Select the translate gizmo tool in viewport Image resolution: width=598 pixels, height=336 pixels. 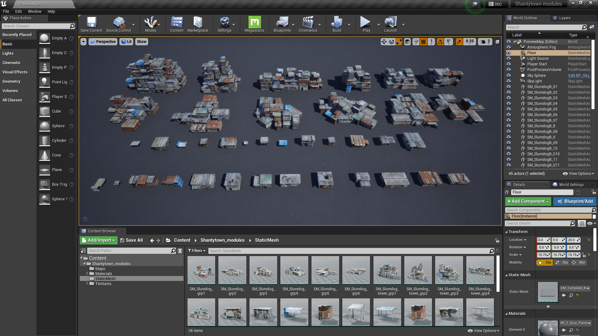384,41
